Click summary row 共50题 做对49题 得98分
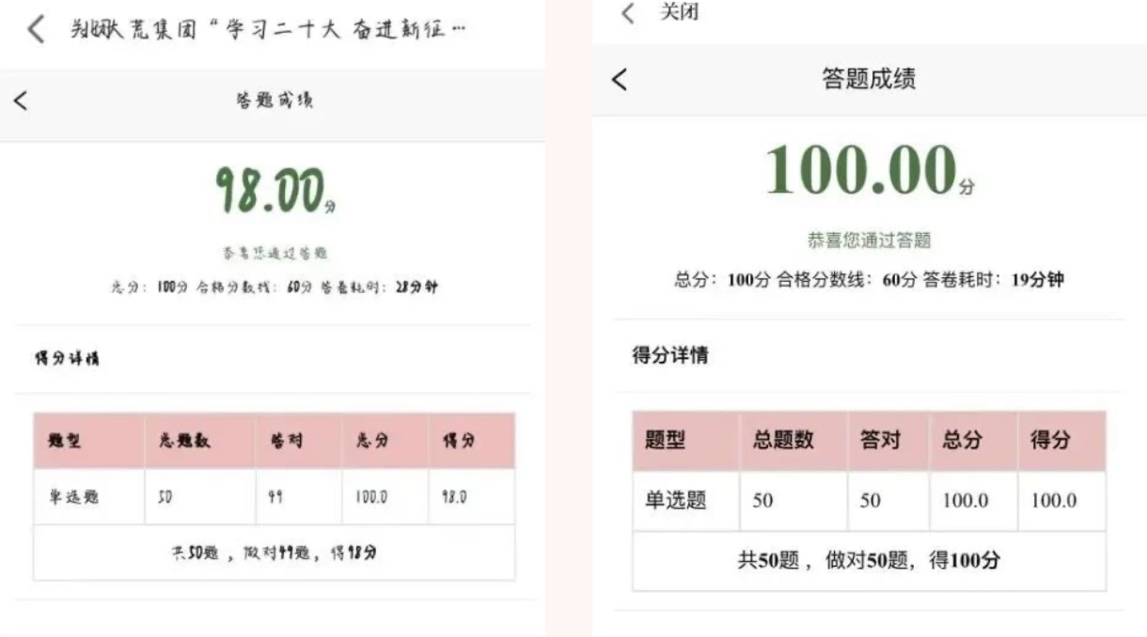 click(x=275, y=552)
